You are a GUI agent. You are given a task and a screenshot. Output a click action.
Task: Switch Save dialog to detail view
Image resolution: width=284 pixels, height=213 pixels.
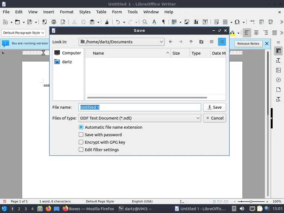(x=222, y=42)
